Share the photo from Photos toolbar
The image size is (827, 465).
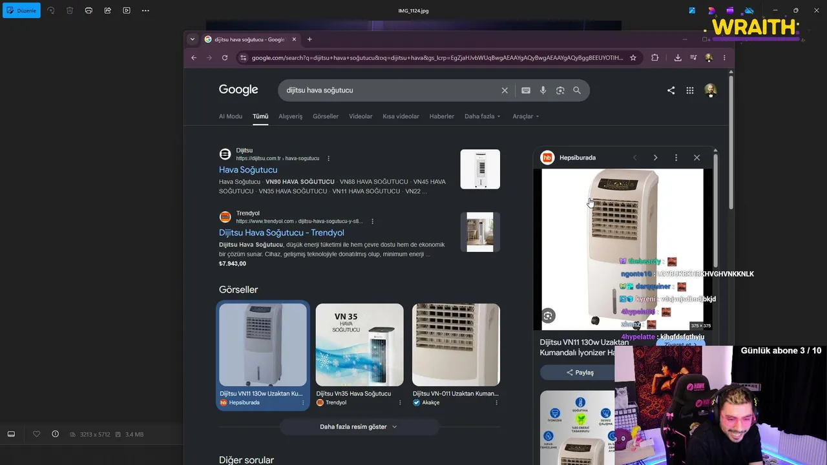point(107,10)
